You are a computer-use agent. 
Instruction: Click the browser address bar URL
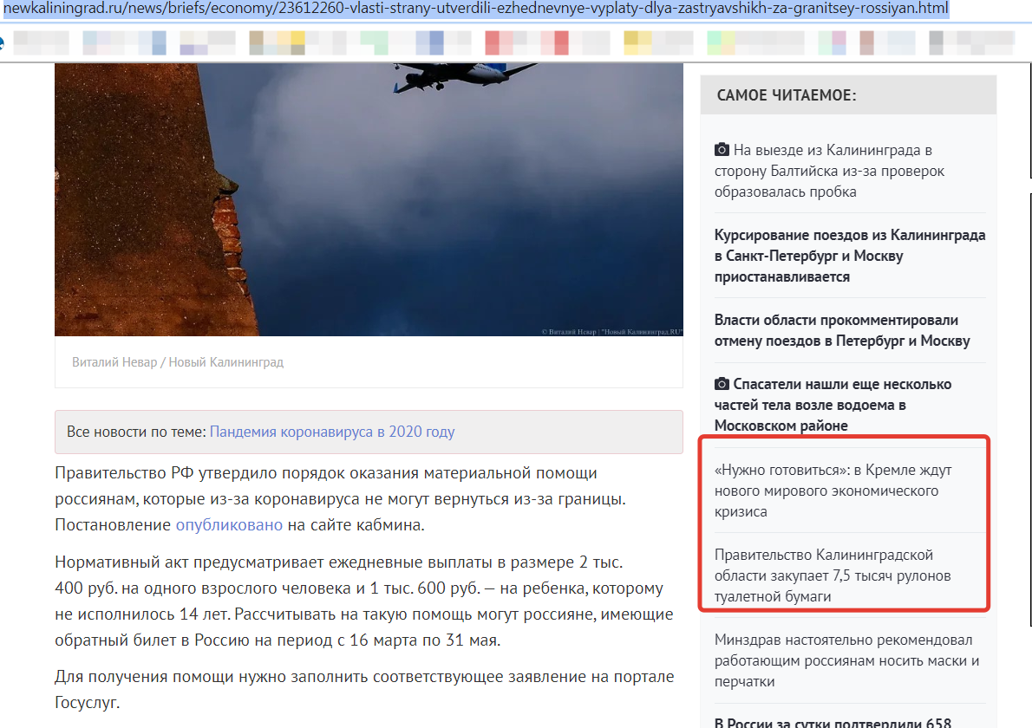click(x=476, y=9)
